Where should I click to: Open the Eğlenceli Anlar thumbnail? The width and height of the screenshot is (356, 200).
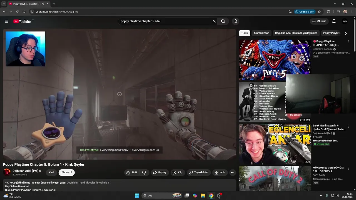tap(275, 144)
